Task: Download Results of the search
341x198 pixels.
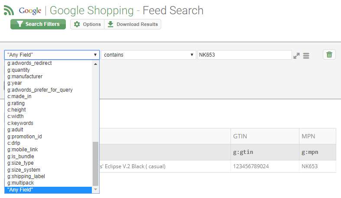Action: 133,24
